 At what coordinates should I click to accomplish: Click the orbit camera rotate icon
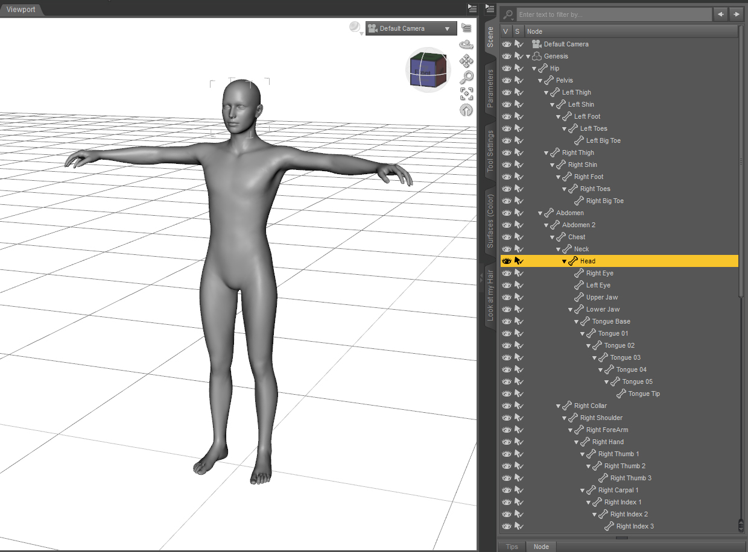(x=466, y=45)
